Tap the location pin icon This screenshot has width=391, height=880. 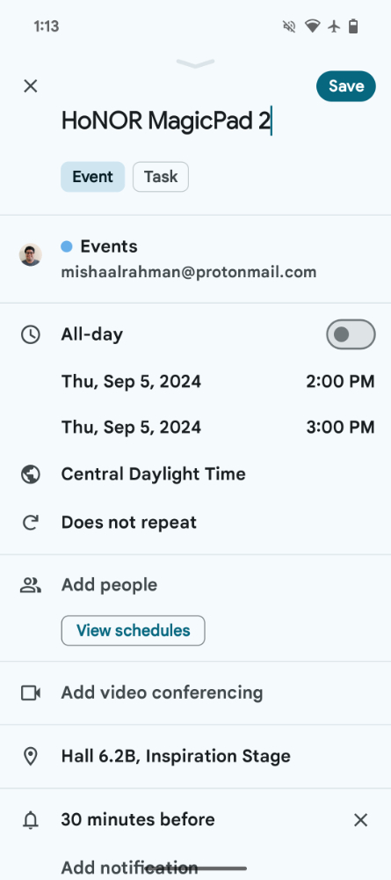[30, 757]
